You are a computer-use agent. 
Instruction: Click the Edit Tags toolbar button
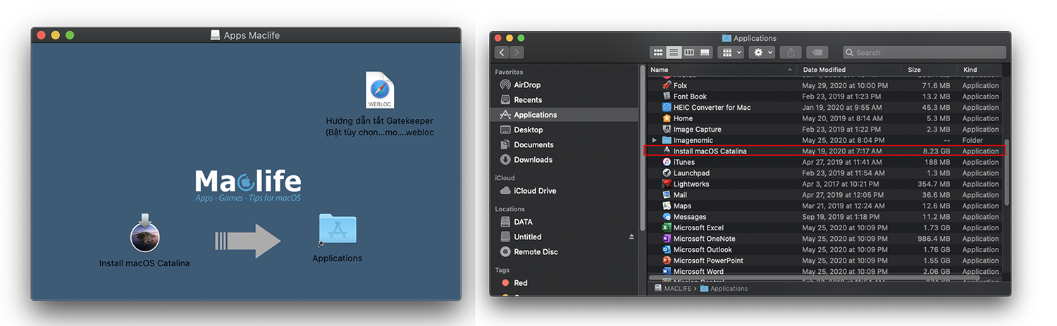pyautogui.click(x=817, y=53)
